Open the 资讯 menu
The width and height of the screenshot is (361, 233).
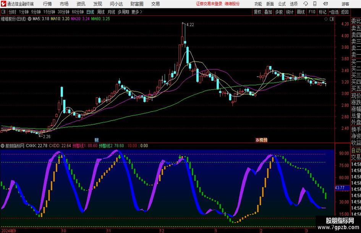click(x=81, y=4)
